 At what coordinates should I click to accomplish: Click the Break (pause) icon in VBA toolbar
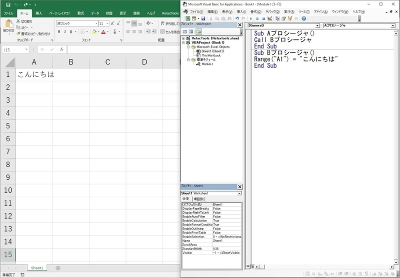click(257, 18)
